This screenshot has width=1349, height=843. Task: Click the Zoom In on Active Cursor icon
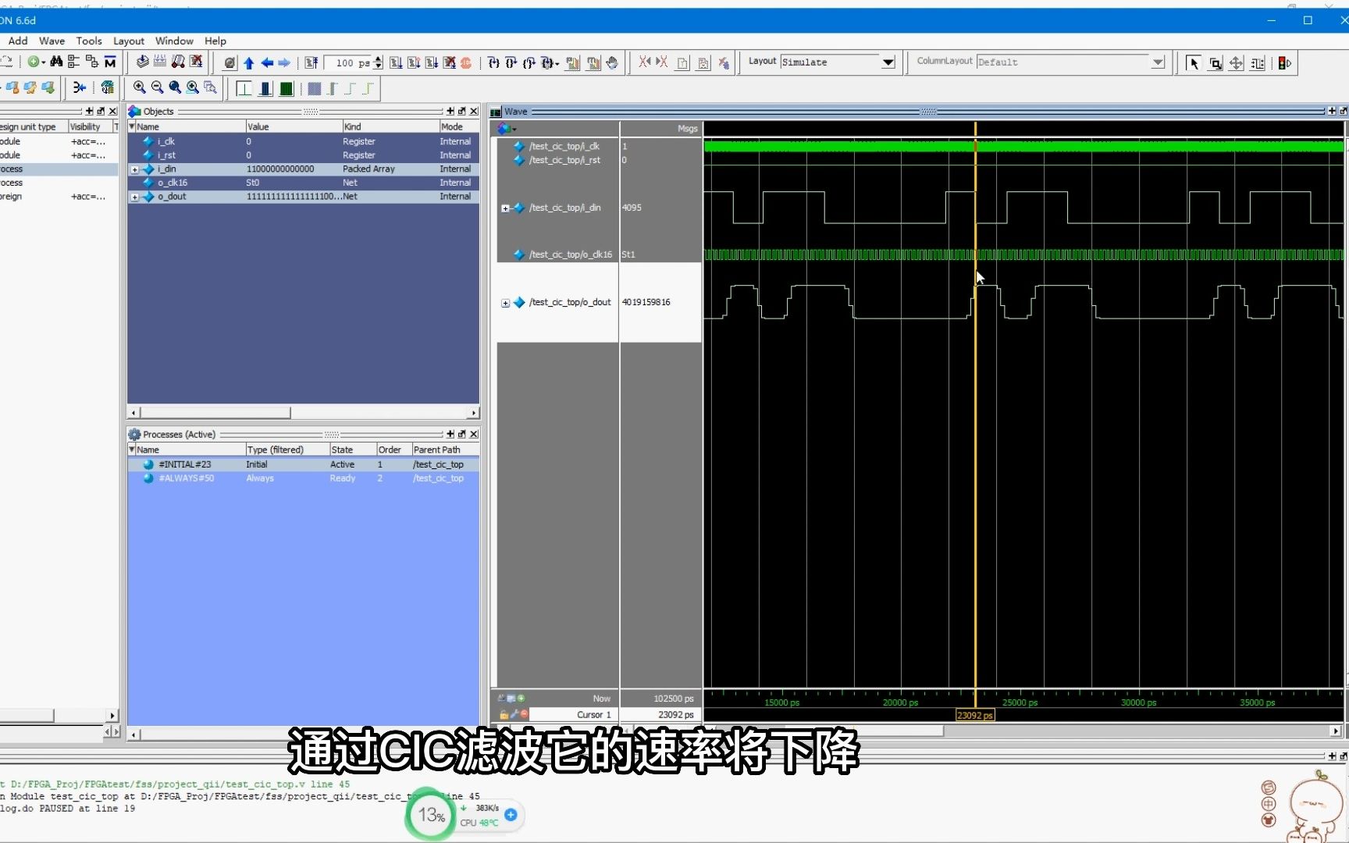point(192,88)
